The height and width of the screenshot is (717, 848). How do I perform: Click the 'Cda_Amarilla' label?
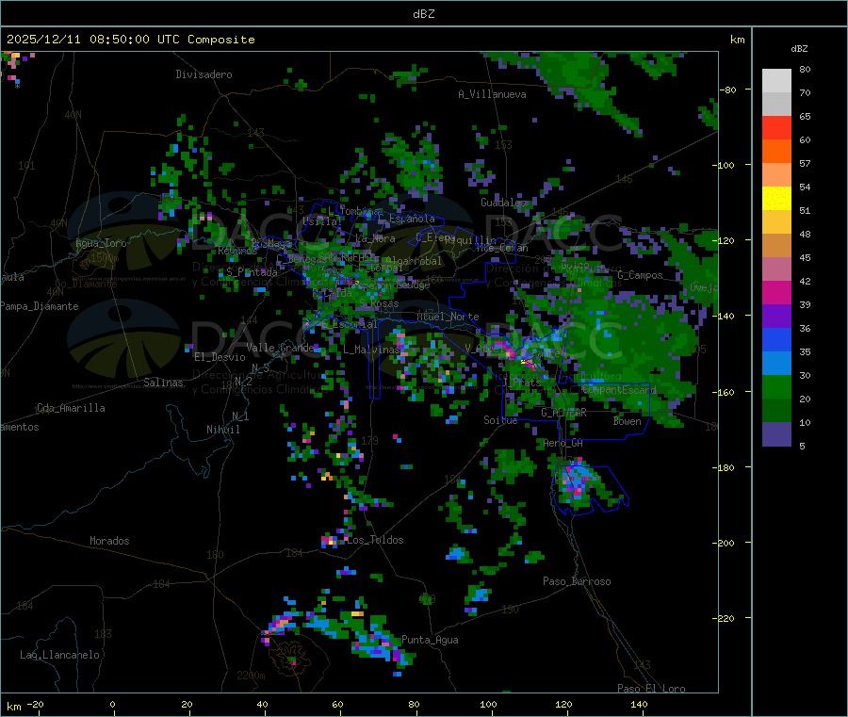(x=71, y=408)
